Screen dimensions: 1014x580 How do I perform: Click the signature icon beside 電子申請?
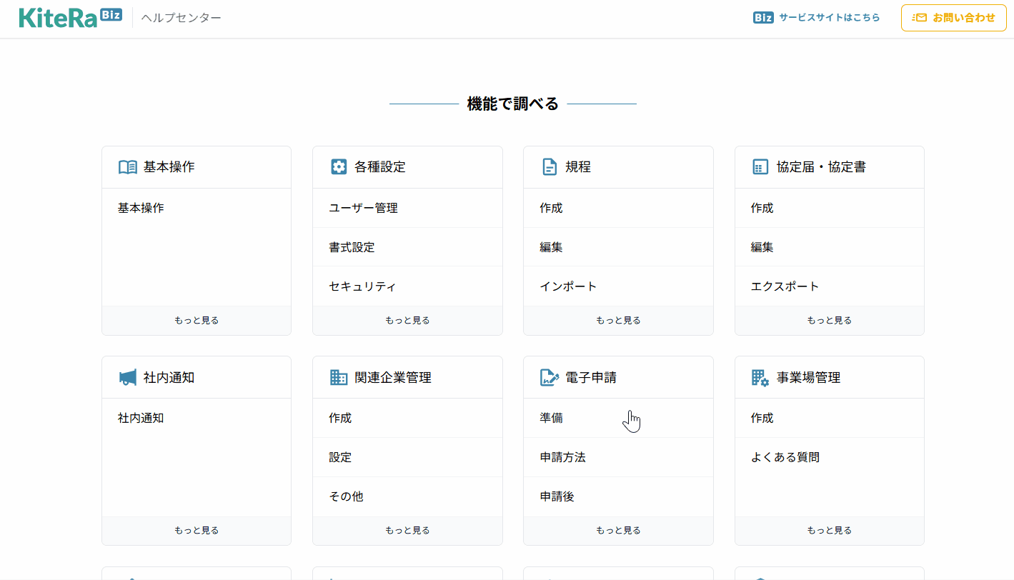point(550,377)
